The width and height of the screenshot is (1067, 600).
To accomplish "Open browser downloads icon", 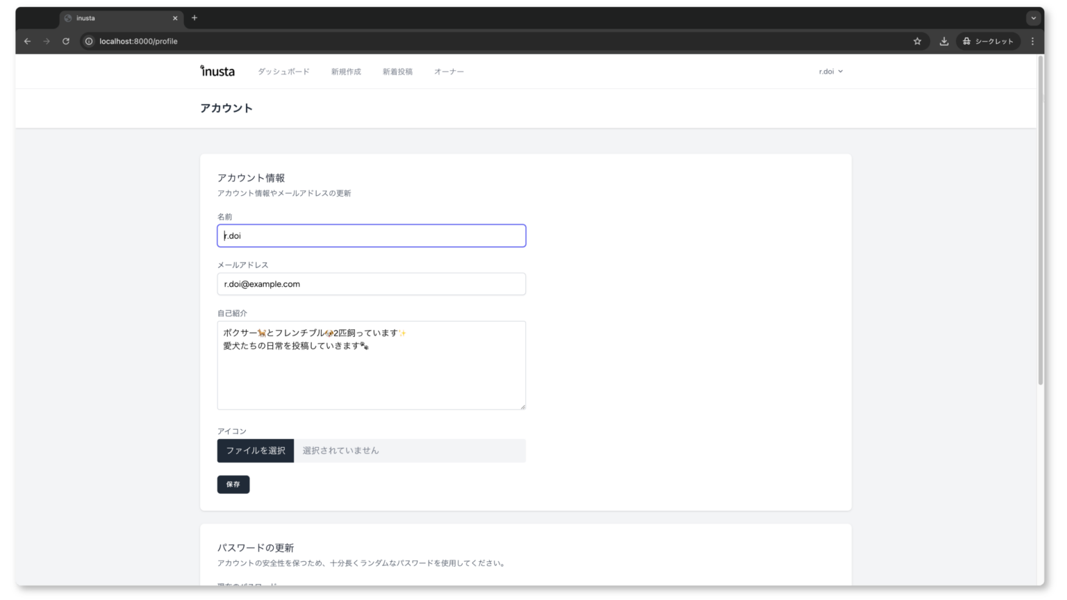I will [x=943, y=42].
